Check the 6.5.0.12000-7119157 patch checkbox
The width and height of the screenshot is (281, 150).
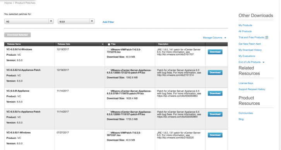pos(108,112)
